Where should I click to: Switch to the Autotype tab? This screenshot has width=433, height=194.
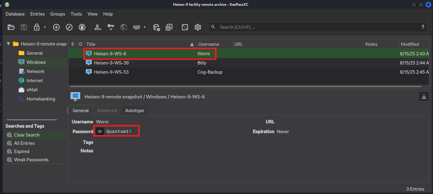(134, 111)
